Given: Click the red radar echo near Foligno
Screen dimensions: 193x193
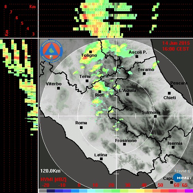Looking at the screenshot, I should tap(85, 58).
